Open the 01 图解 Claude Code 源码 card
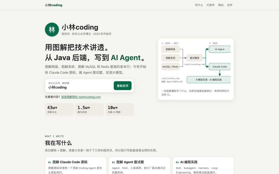This screenshot has width=279, height=174. 76,165
